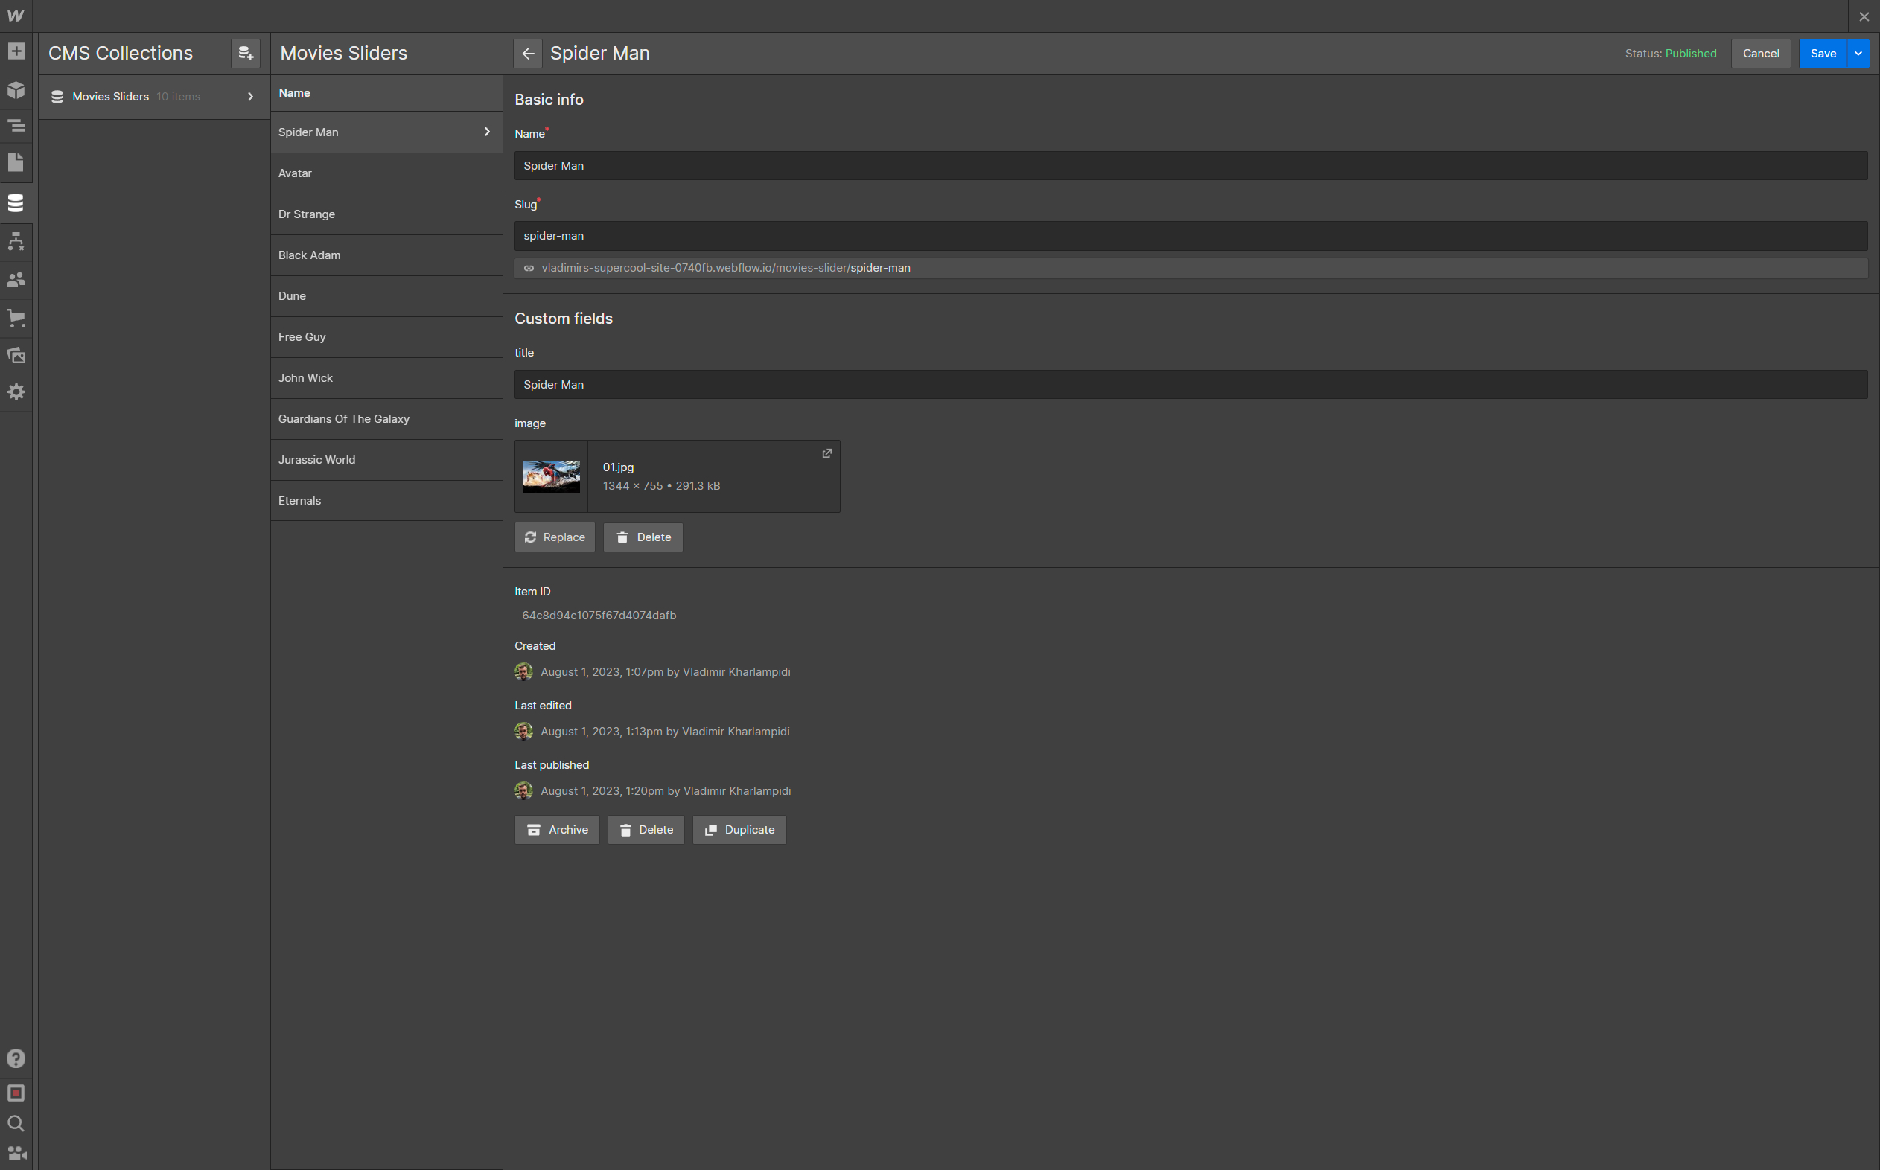The width and height of the screenshot is (1880, 1170).
Task: Click the Last published date text
Action: tap(666, 791)
